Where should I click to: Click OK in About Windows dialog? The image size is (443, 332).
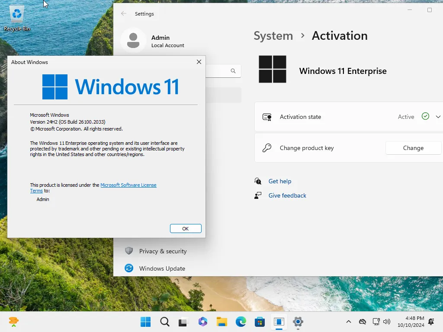point(186,228)
